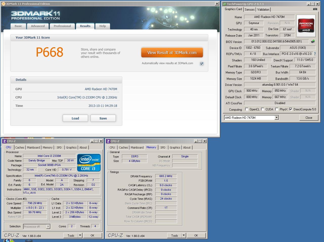
Task: Open Caches tab in left CPU-Z window
Action: coord(19,148)
